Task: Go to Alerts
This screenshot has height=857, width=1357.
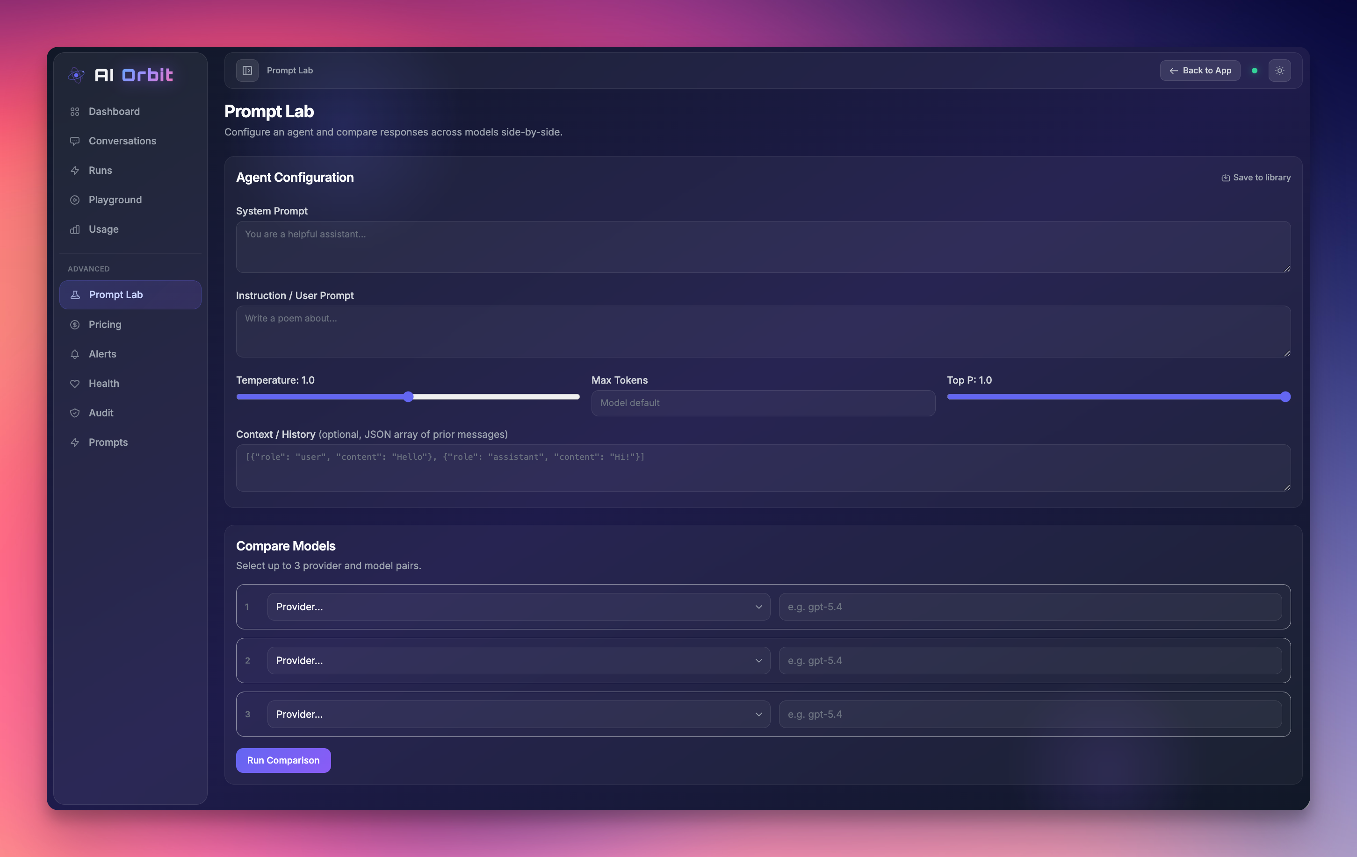Action: point(130,354)
